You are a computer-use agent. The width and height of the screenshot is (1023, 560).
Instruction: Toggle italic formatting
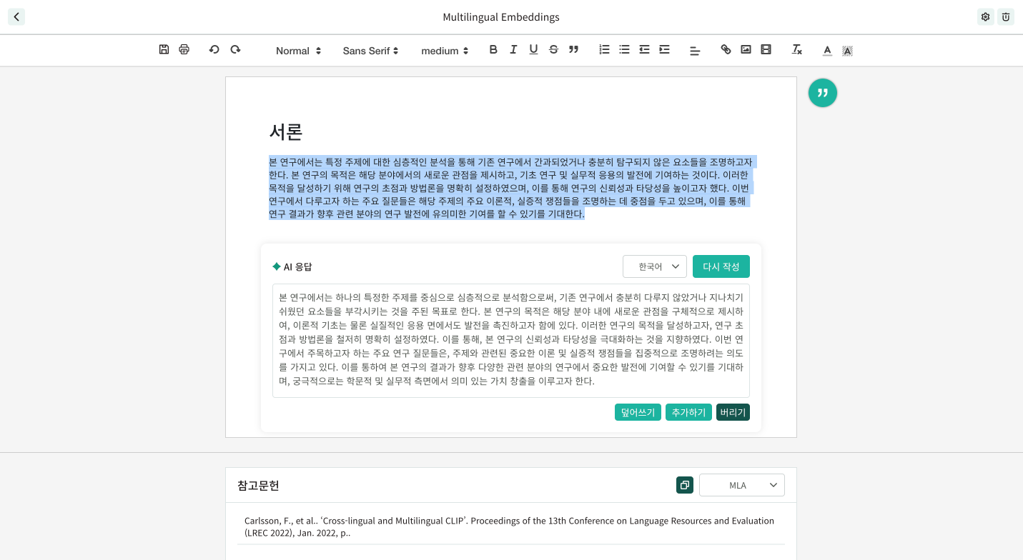513,49
